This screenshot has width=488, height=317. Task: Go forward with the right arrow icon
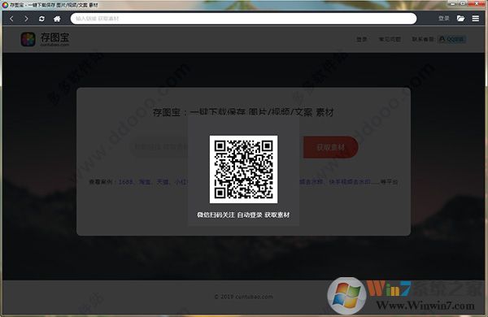[27, 19]
